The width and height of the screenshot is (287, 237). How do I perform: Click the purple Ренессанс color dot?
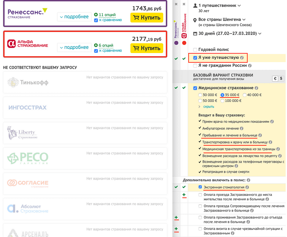(x=176, y=43)
